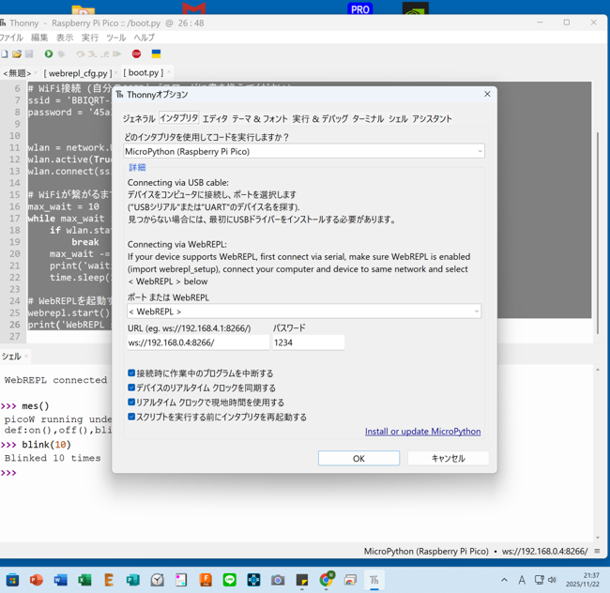The width and height of the screenshot is (610, 593).
Task: Run current script with green play icon
Action: [49, 53]
